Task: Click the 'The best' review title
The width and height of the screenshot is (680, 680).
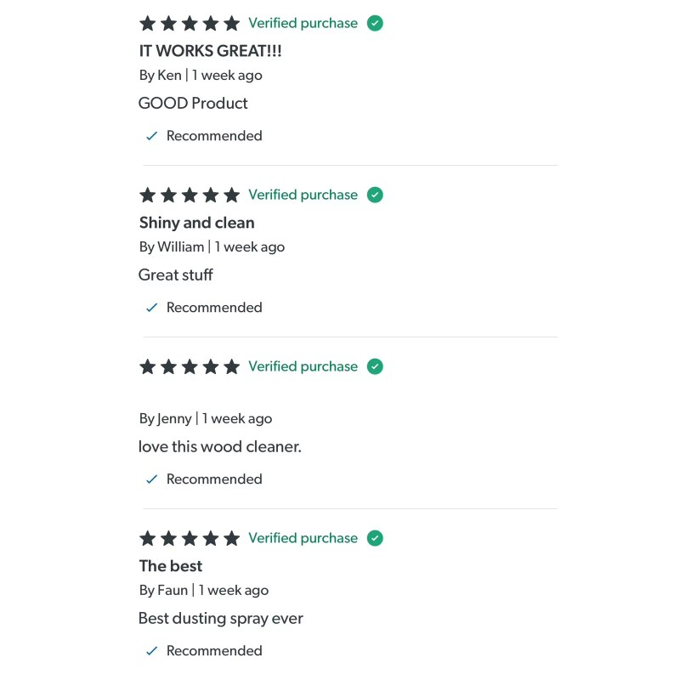Action: click(x=171, y=566)
